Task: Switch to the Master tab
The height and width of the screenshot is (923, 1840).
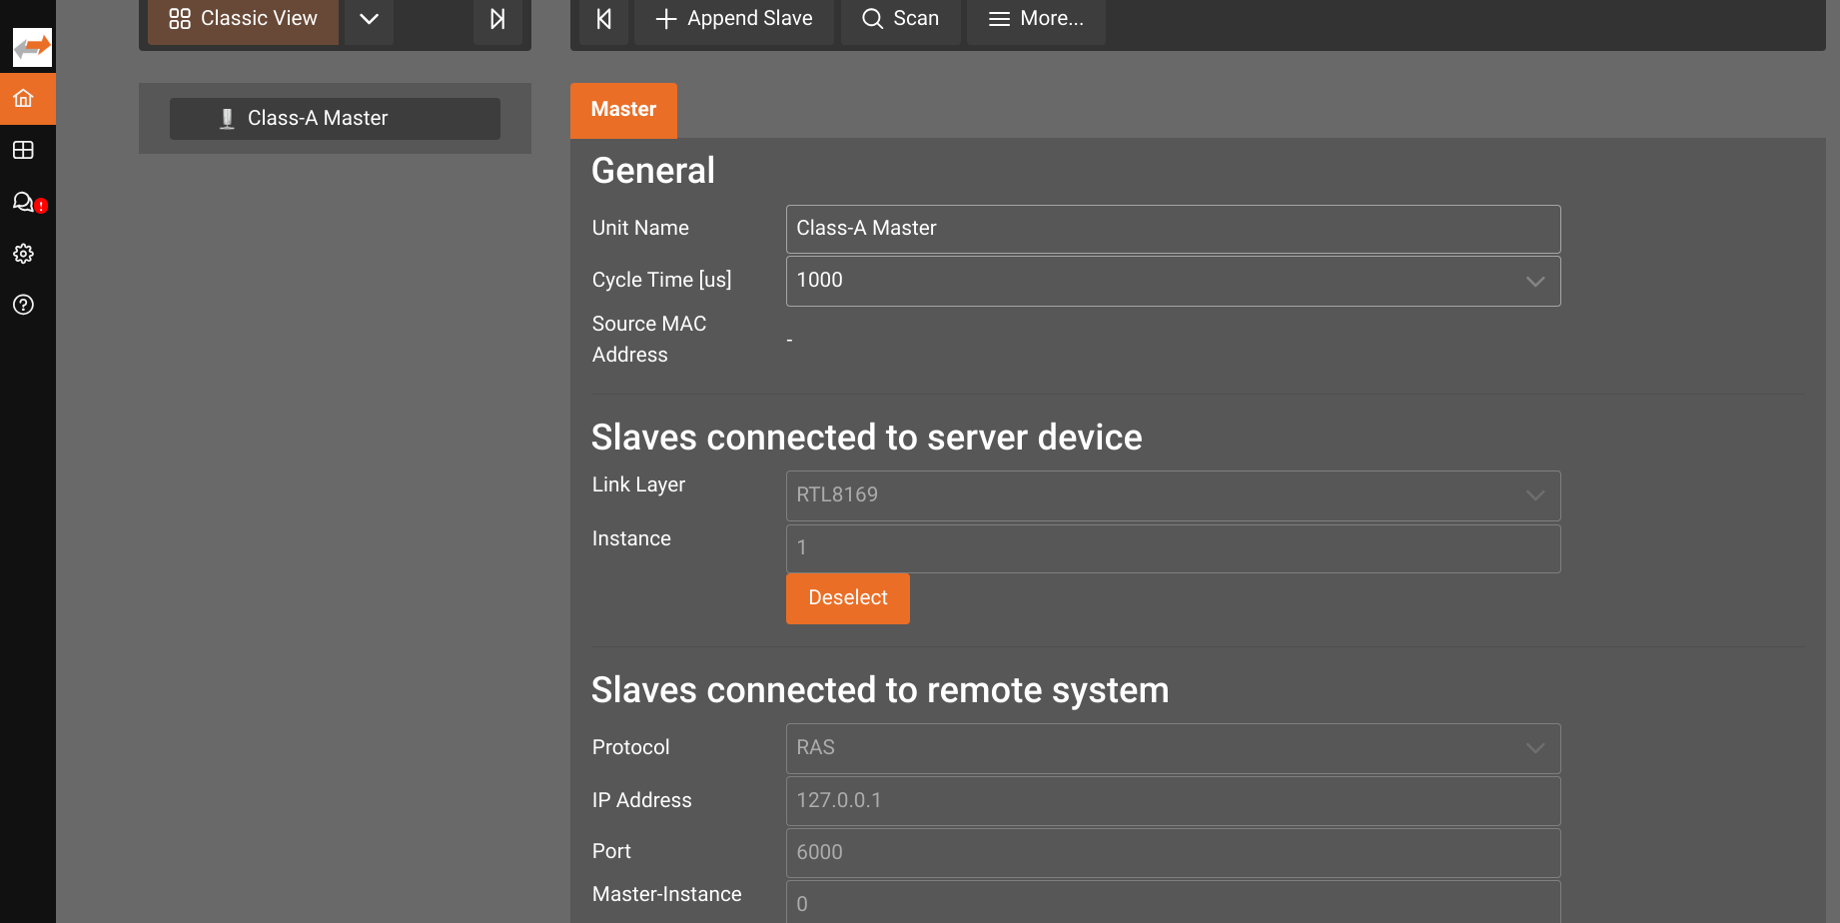Action: tap(623, 110)
